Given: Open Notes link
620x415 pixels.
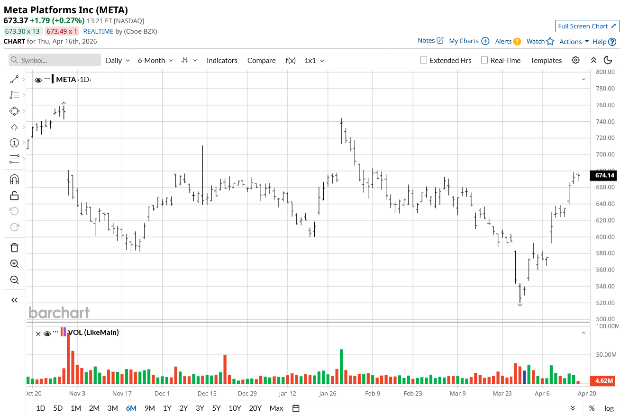Looking at the screenshot, I should pos(430,41).
